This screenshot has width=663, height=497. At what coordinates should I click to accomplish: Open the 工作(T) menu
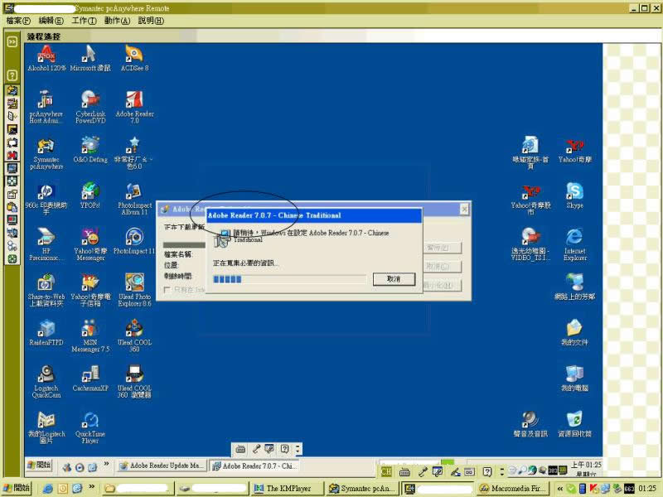click(84, 20)
